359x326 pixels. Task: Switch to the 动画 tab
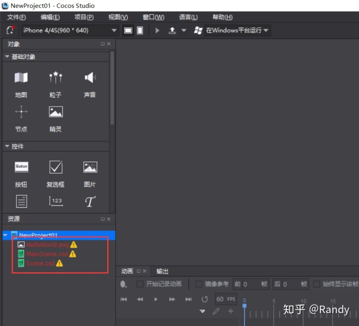point(127,271)
